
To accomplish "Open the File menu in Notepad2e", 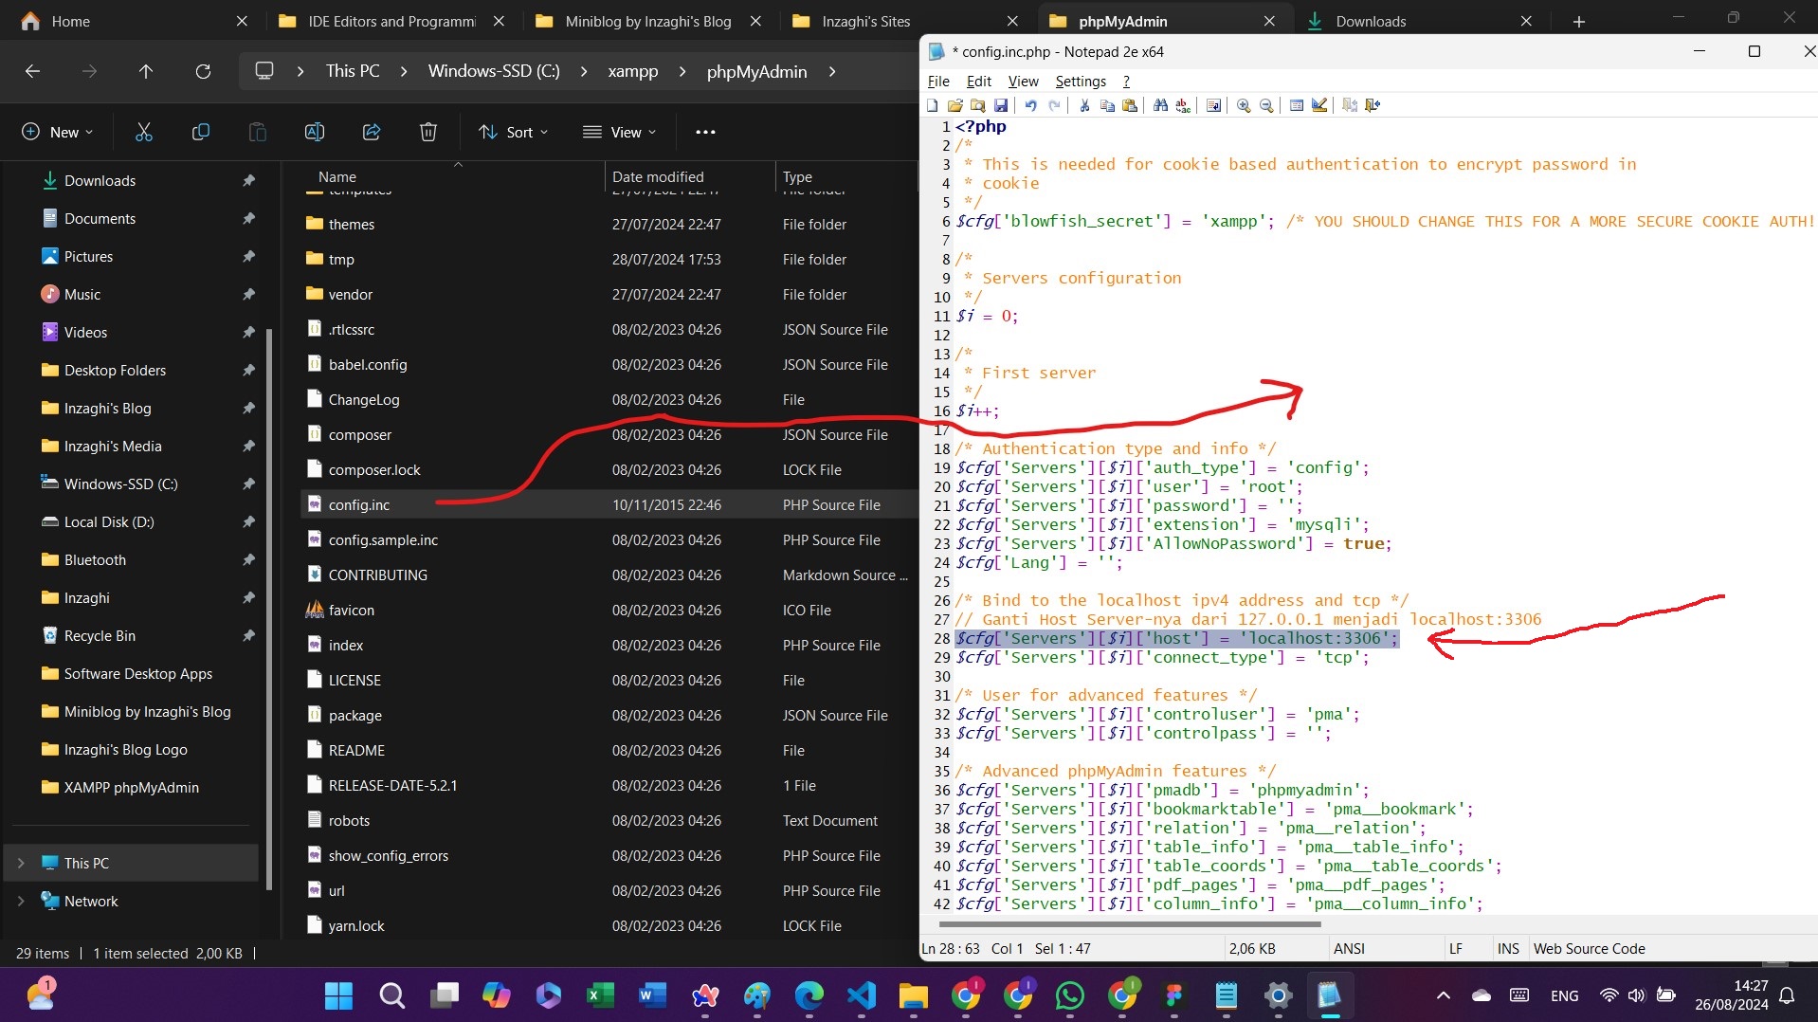I will point(938,82).
